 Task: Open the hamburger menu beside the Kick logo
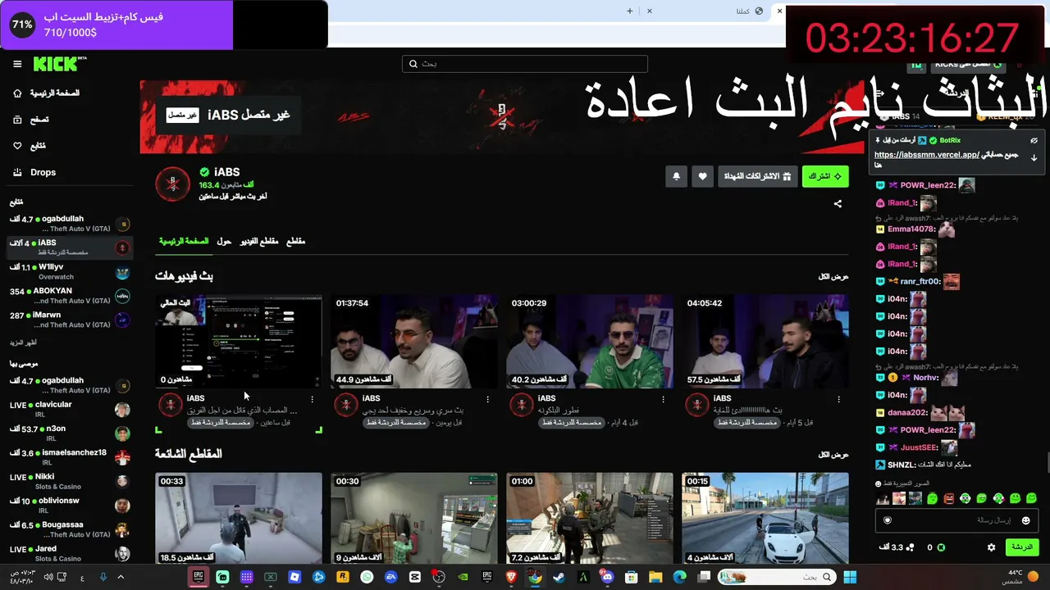click(x=17, y=64)
